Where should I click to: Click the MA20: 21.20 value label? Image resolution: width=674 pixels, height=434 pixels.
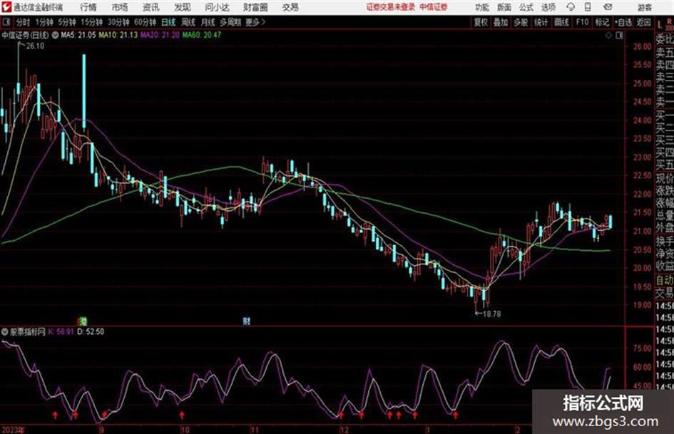[160, 35]
